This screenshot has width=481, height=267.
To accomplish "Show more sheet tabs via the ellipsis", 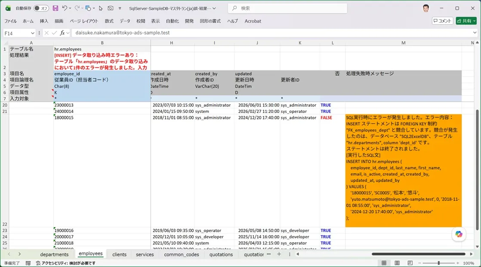I will 269,254.
